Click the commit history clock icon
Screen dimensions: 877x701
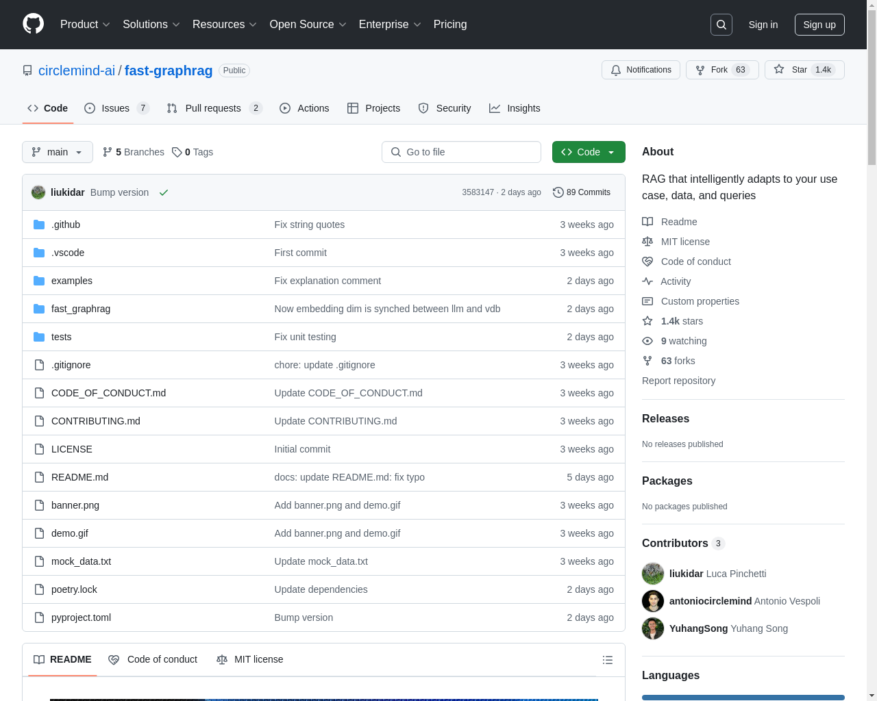point(558,192)
